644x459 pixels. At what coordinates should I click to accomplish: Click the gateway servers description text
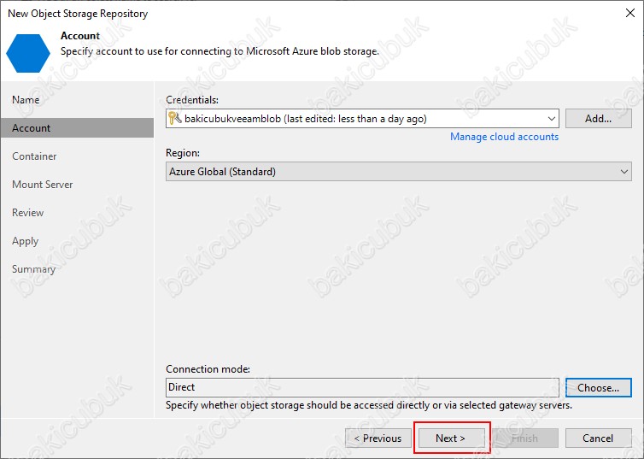[x=369, y=406]
